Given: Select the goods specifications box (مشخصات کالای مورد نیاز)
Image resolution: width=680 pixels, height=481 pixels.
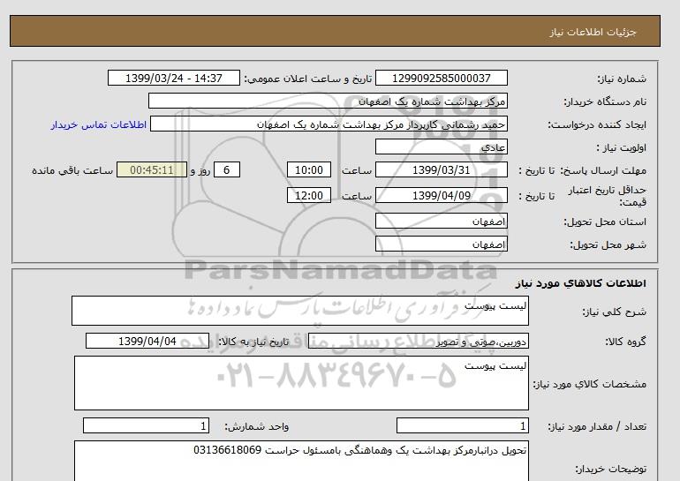Looking at the screenshot, I should (x=301, y=383).
